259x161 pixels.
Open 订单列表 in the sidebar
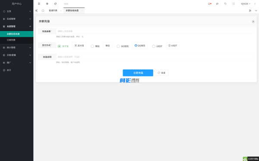pyautogui.click(x=17, y=40)
